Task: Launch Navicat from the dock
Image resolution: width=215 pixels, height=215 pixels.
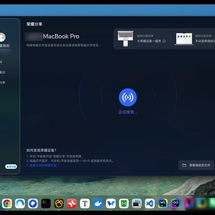Action: pyautogui.click(x=59, y=204)
